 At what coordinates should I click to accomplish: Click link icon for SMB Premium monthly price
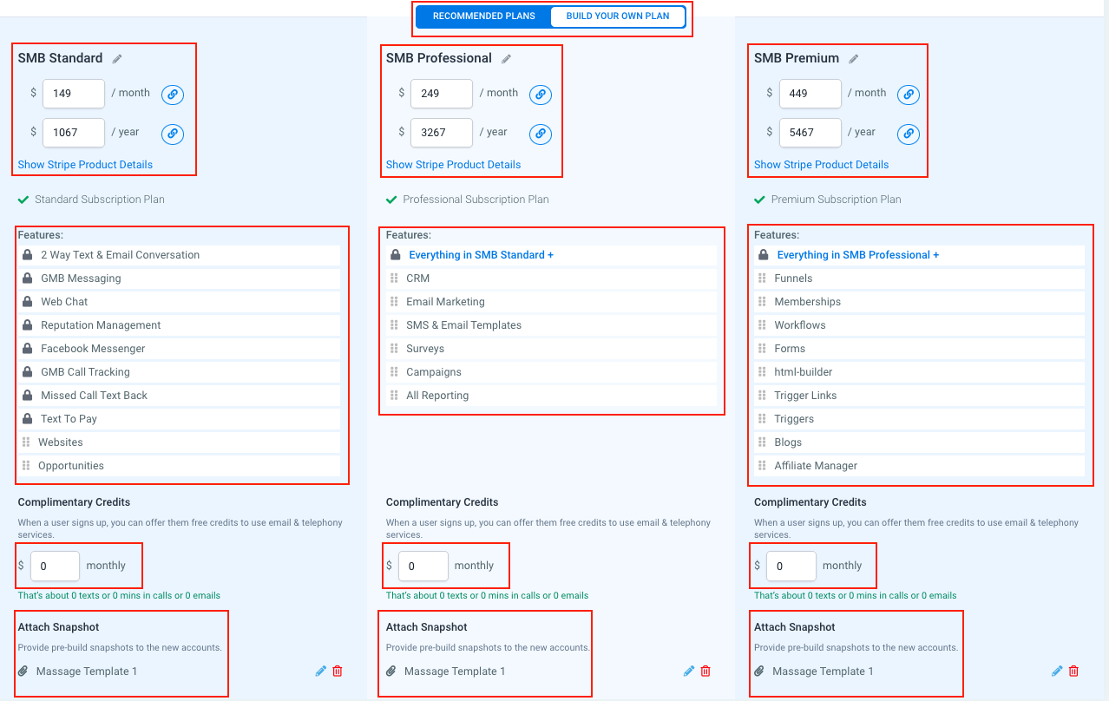909,95
